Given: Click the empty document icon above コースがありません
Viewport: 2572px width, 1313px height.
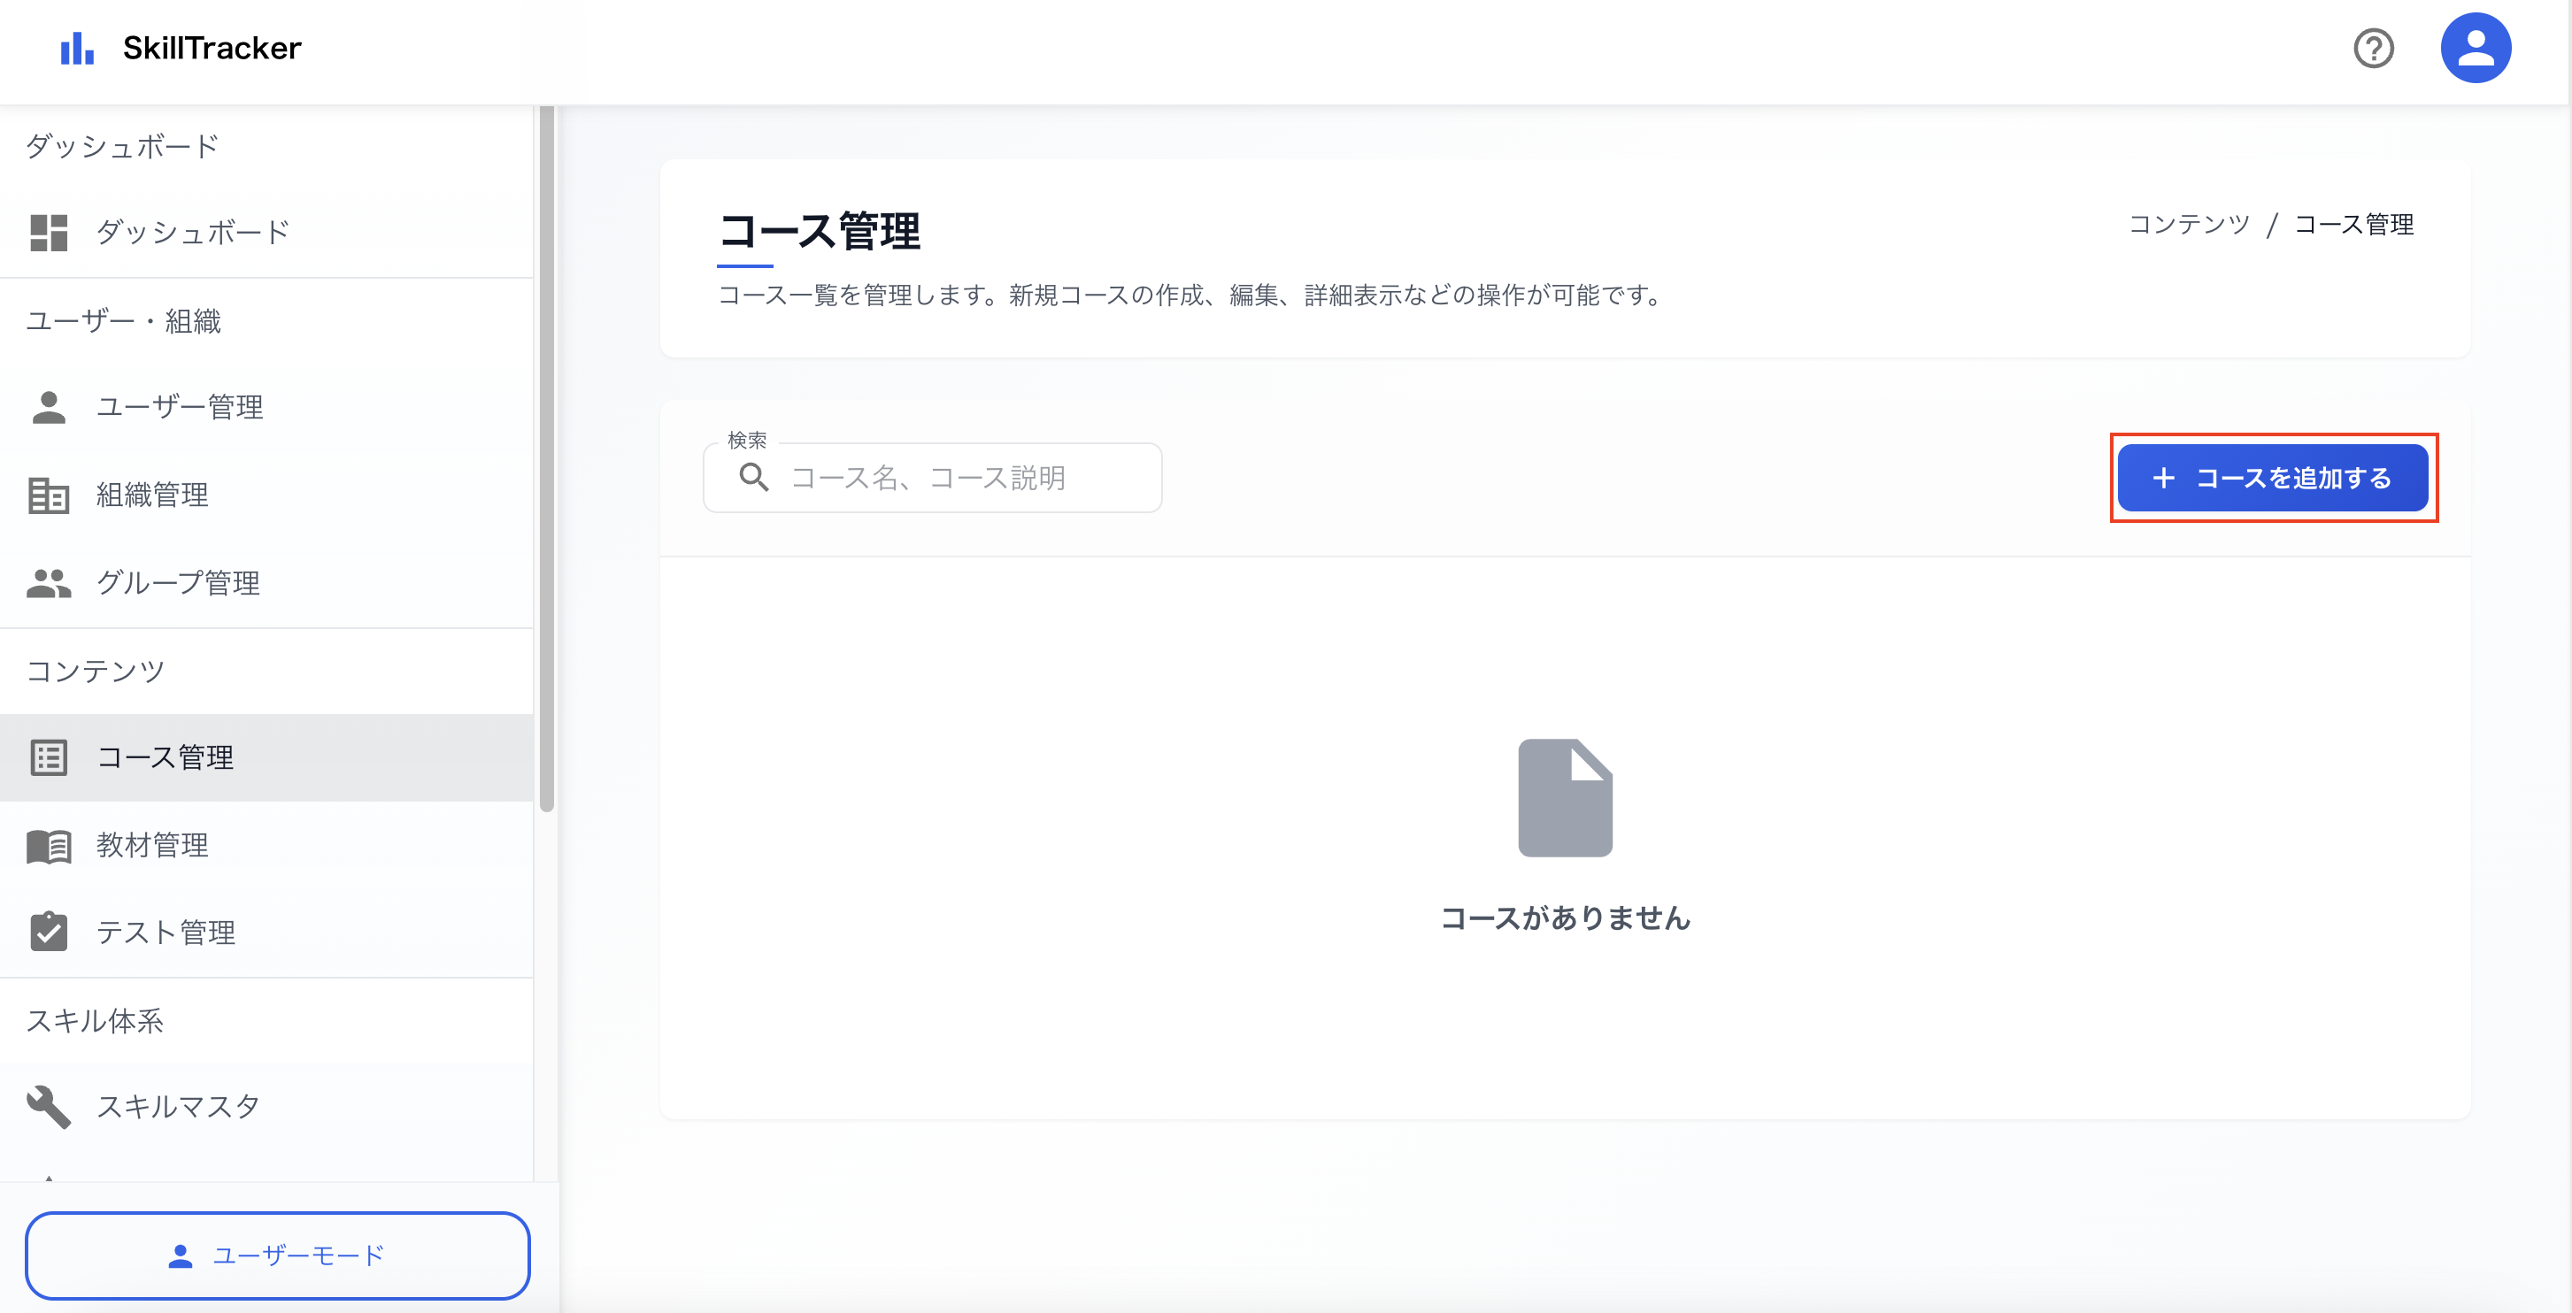Looking at the screenshot, I should [x=1565, y=797].
